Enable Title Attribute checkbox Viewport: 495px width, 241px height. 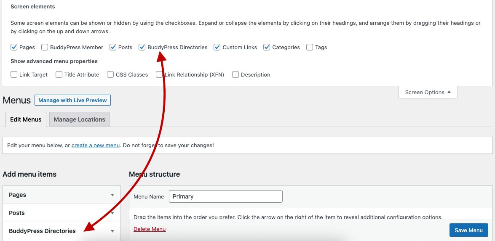[59, 75]
